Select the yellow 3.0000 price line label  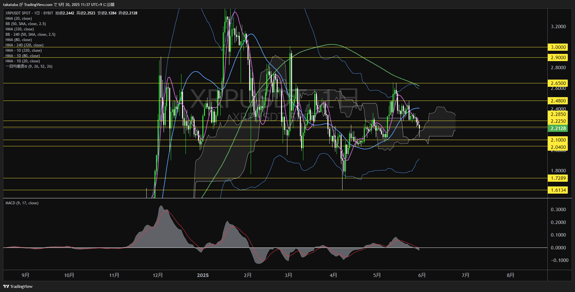click(558, 47)
